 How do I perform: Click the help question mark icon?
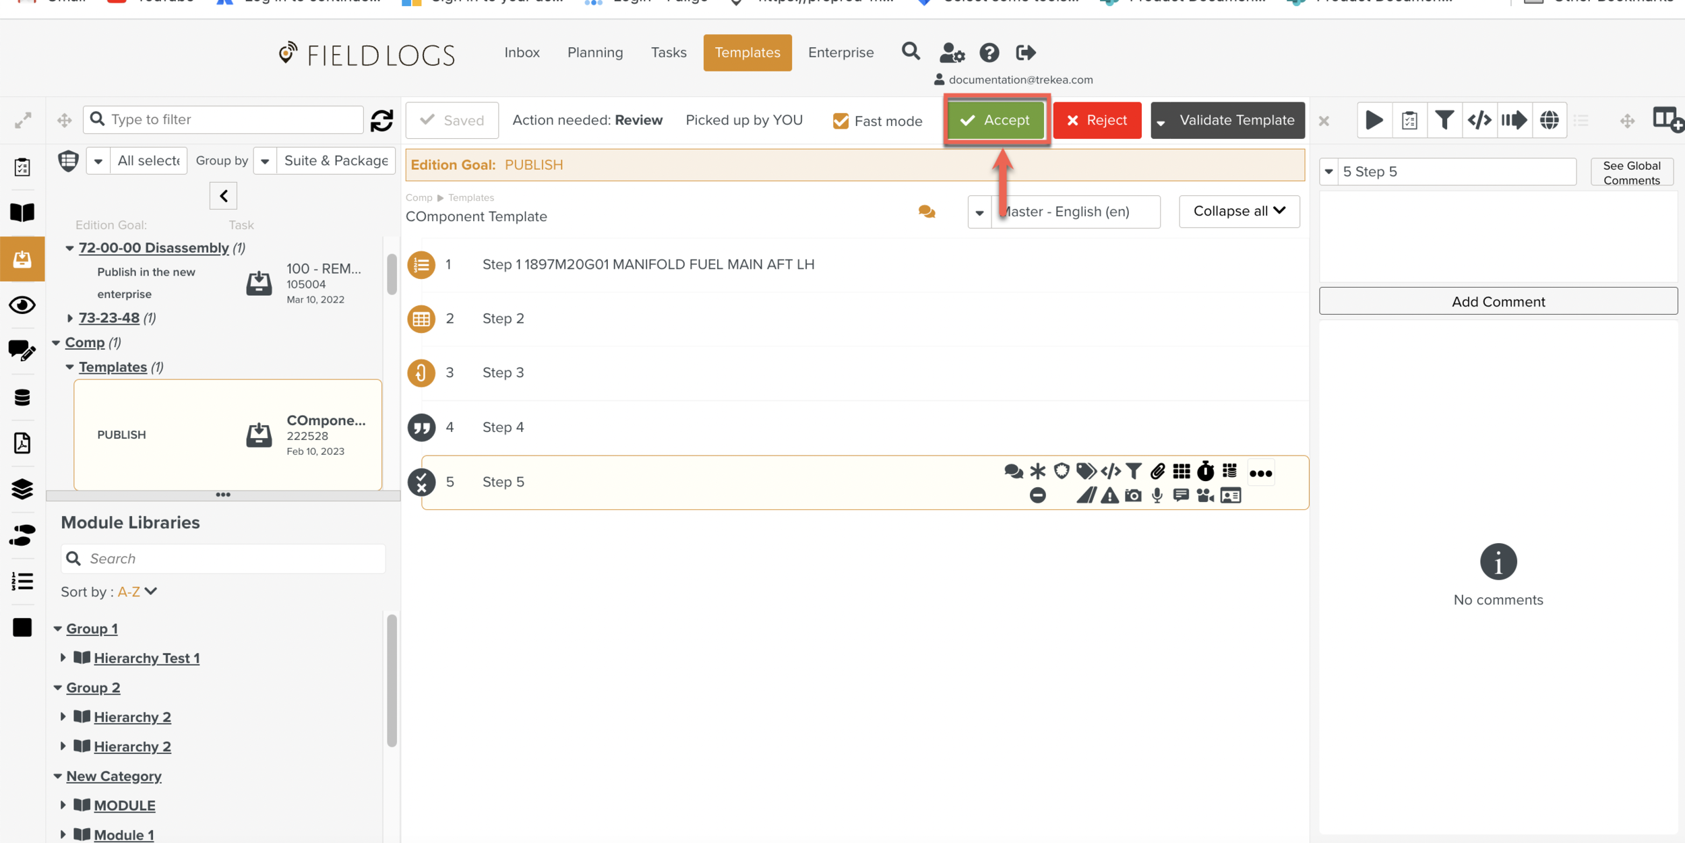(x=989, y=53)
